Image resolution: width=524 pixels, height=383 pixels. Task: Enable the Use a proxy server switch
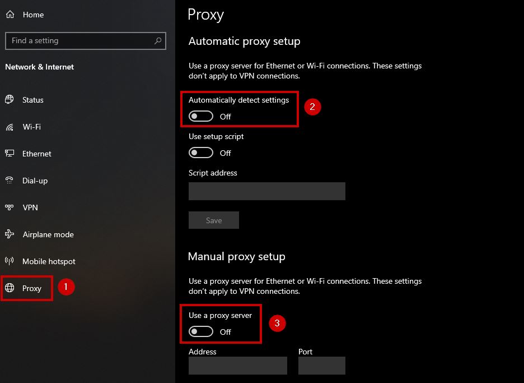tap(200, 331)
